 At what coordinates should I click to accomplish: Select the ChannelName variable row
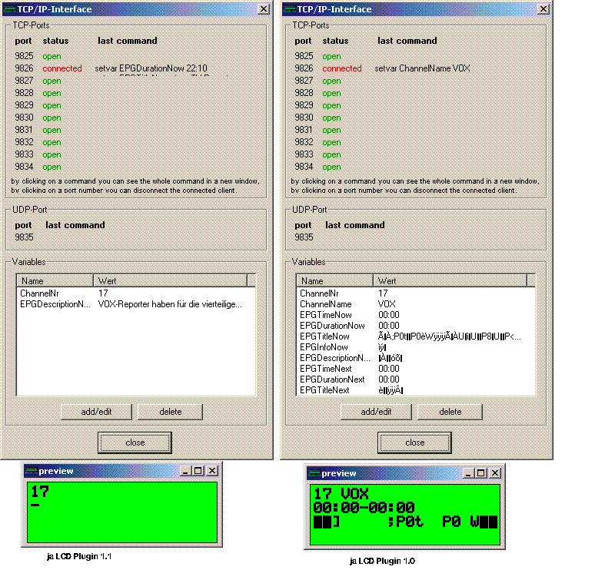[321, 304]
